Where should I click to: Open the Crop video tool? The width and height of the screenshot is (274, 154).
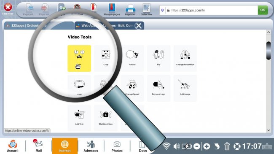[106, 58]
